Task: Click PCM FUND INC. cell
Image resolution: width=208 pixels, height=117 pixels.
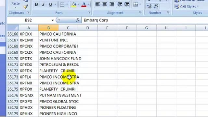Action: (x=48, y=40)
